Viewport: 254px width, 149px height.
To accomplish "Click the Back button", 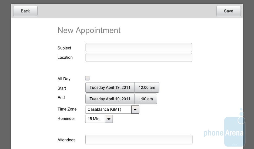I will tap(25, 11).
